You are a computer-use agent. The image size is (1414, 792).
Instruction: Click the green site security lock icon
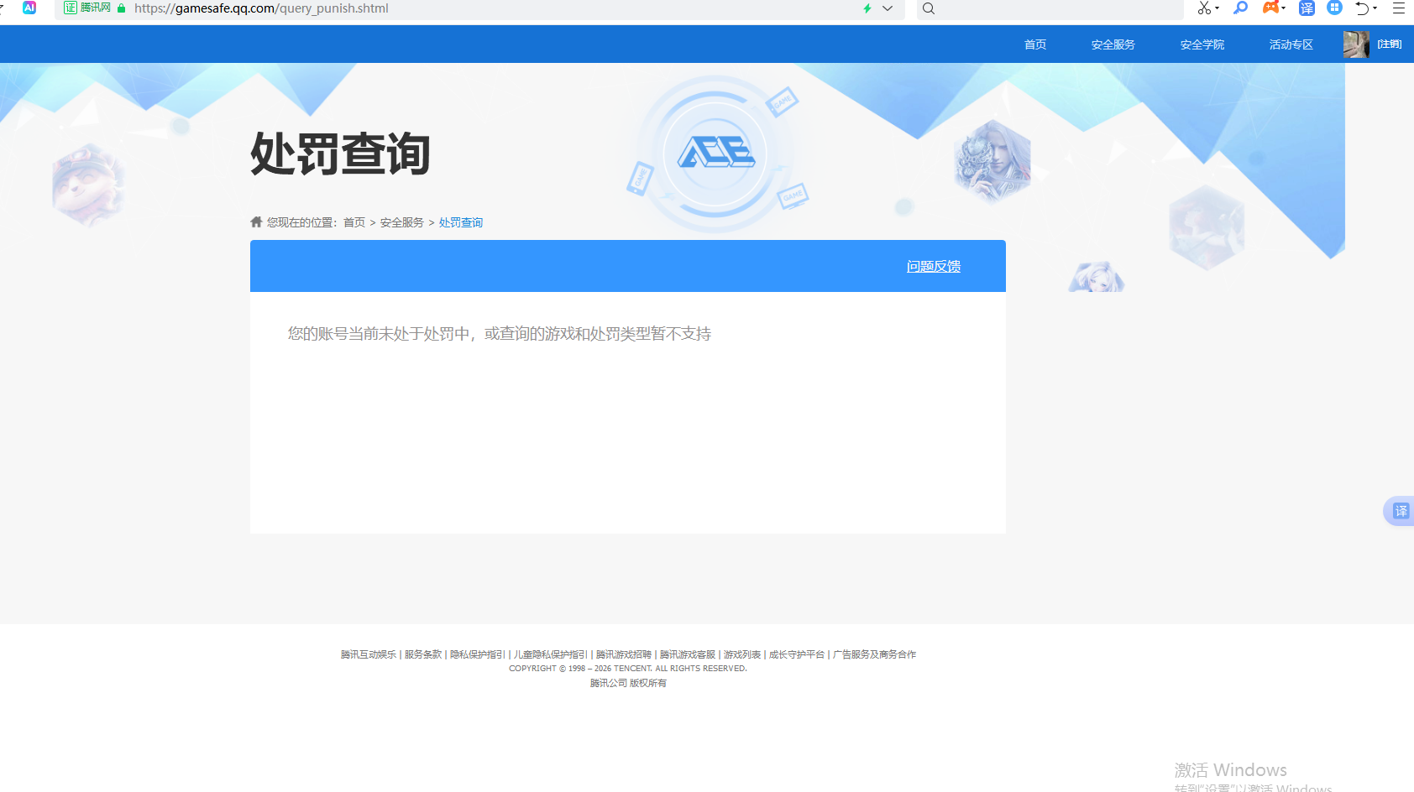(x=120, y=8)
